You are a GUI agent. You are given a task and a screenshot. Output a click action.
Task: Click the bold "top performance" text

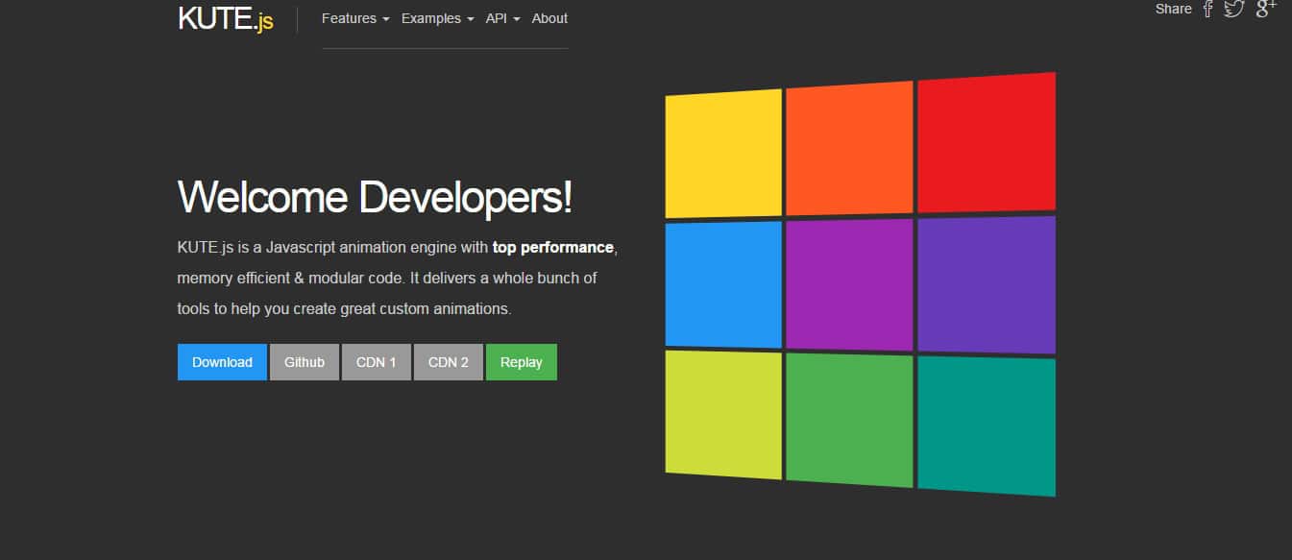[x=552, y=247]
